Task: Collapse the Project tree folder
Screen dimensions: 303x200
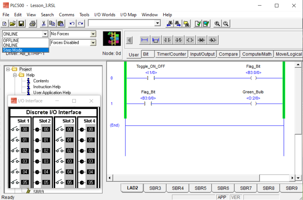Action: point(8,69)
